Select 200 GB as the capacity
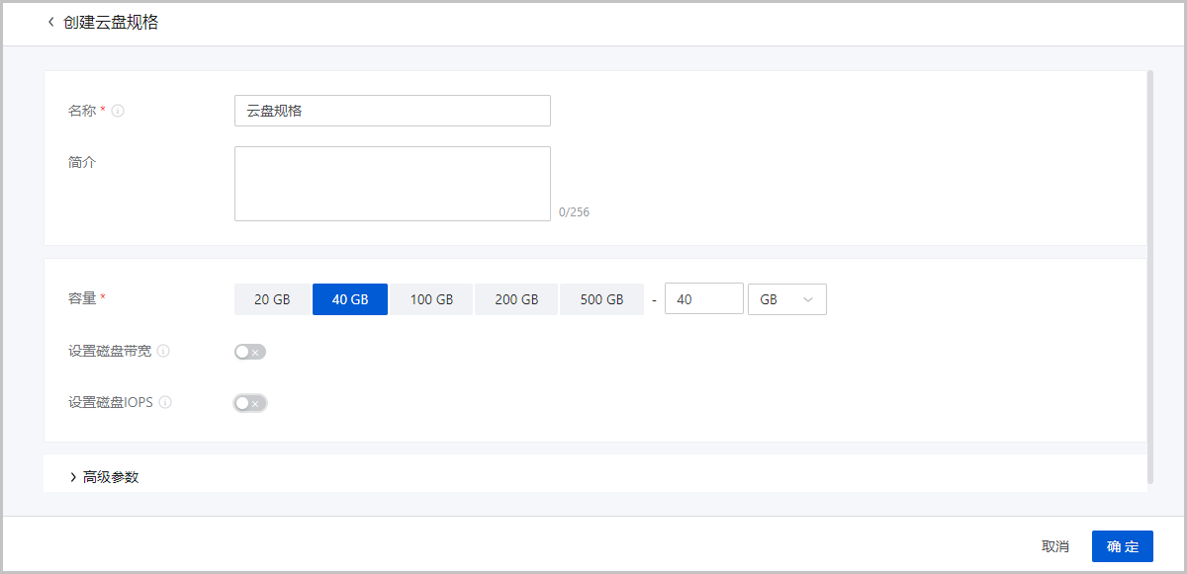Screen dimensions: 1187x574 pyautogui.click(x=516, y=299)
